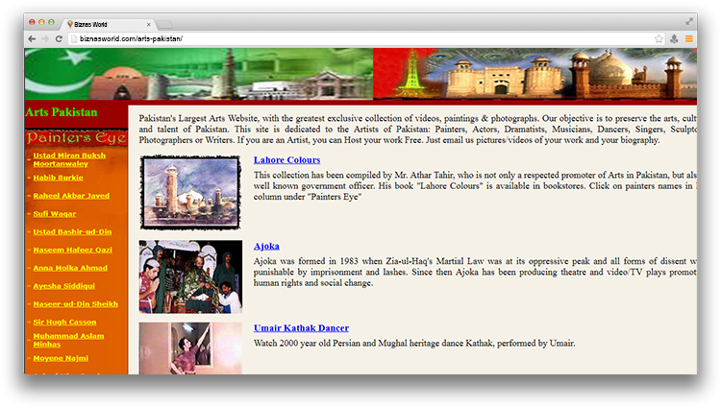Bookmark this page with the star icon
721x408 pixels.
tap(659, 38)
